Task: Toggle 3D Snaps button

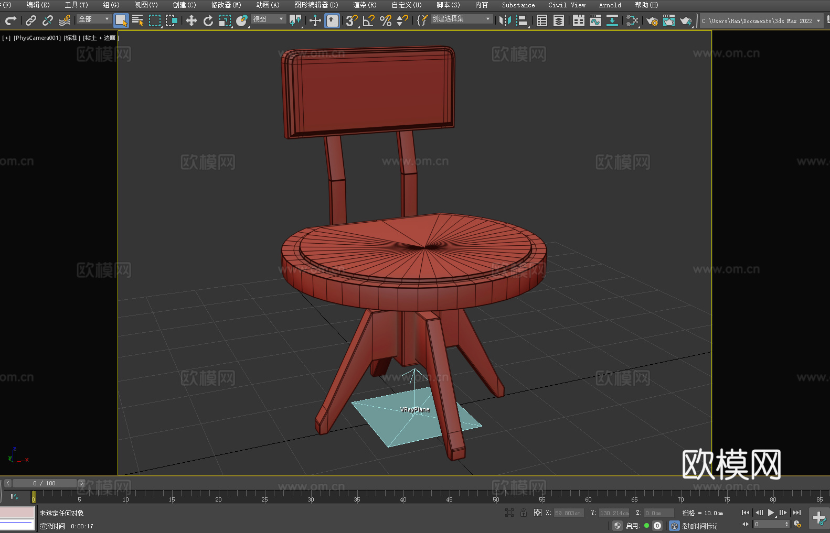Action: [x=352, y=20]
